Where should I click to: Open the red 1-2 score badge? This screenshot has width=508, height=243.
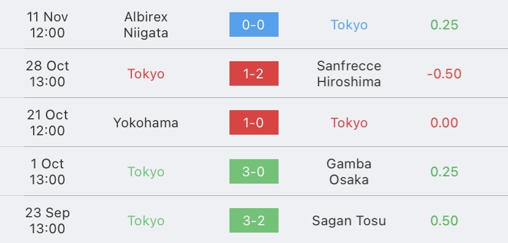pos(253,73)
